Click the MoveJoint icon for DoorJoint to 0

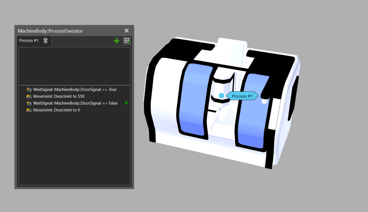click(x=29, y=110)
